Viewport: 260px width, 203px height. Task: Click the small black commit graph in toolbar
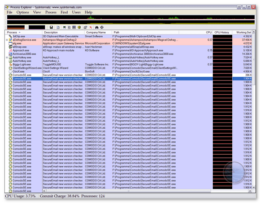point(37,27)
